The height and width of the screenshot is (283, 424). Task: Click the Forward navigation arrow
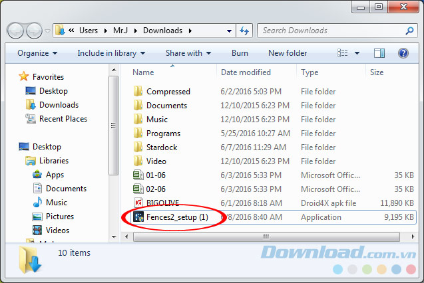pyautogui.click(x=34, y=31)
